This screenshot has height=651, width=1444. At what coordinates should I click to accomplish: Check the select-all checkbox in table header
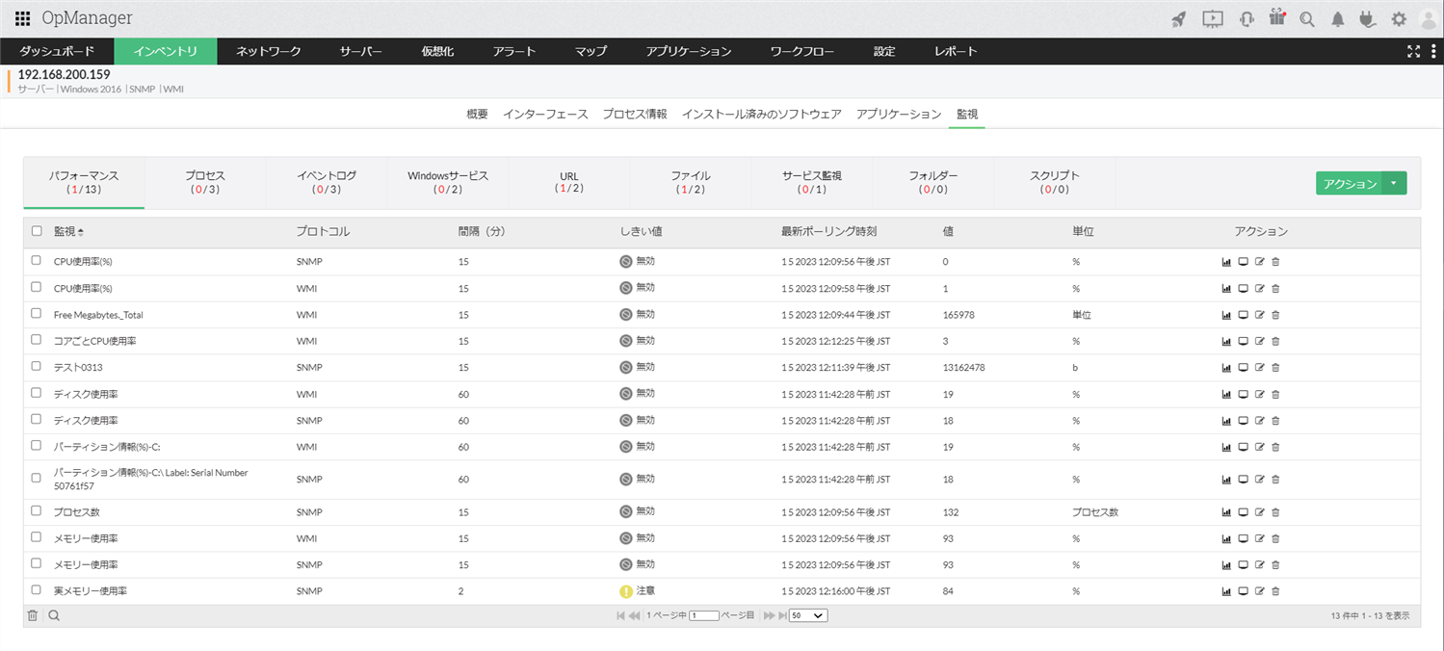tap(37, 231)
